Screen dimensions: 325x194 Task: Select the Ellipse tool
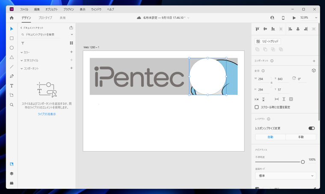pos(12,48)
